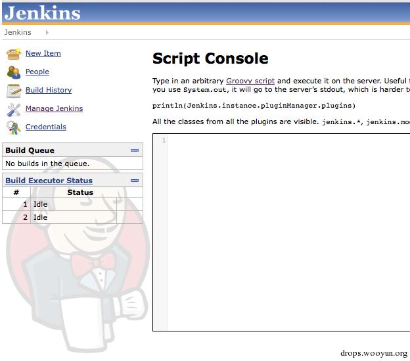
Task: Open the People link
Action: click(37, 72)
